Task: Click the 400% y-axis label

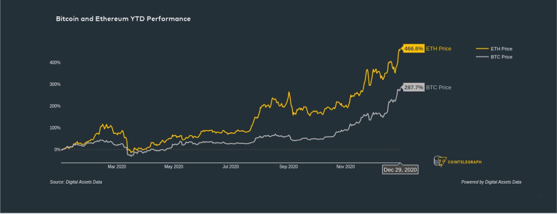Action: pyautogui.click(x=55, y=63)
